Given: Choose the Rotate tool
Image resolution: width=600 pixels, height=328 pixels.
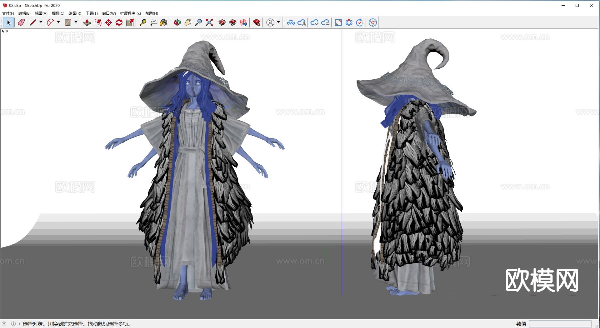Looking at the screenshot, I should 119,22.
